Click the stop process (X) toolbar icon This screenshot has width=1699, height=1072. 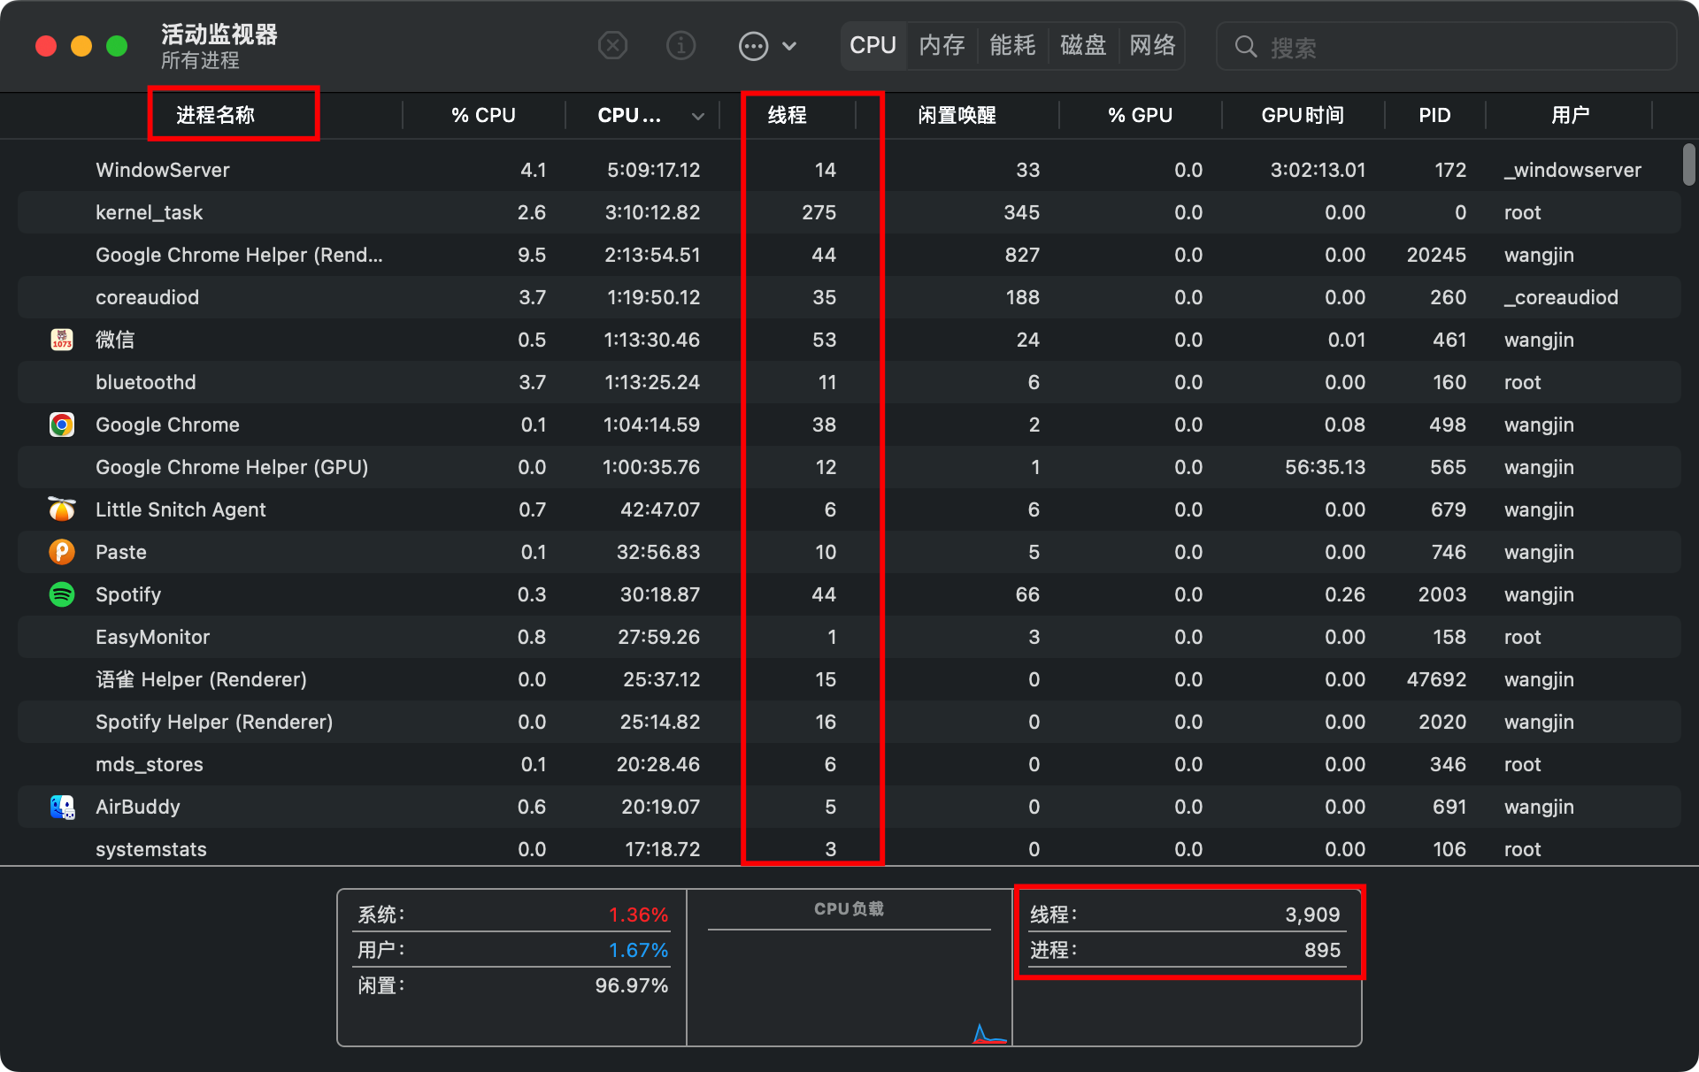[x=612, y=45]
